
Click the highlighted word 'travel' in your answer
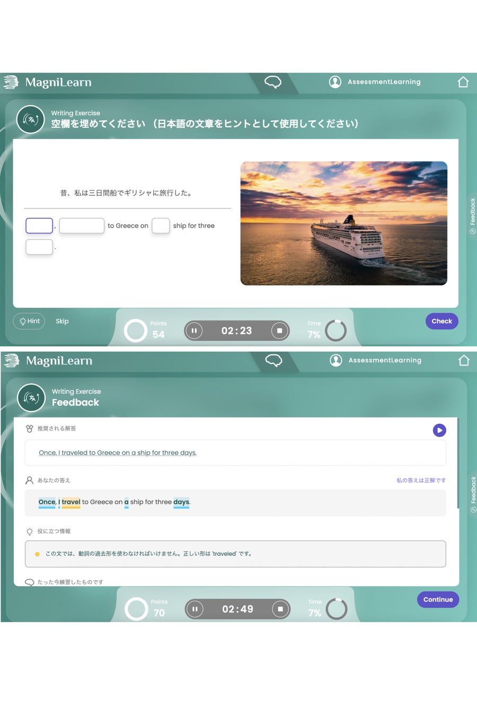click(71, 502)
